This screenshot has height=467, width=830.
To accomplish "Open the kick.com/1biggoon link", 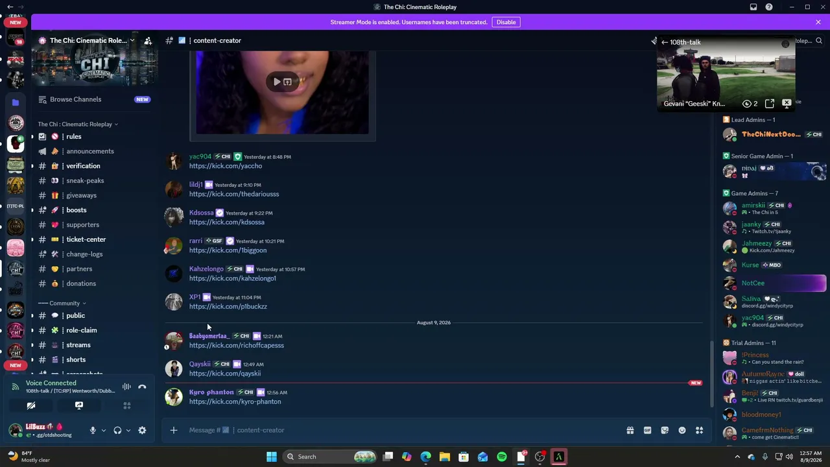I will (228, 250).
